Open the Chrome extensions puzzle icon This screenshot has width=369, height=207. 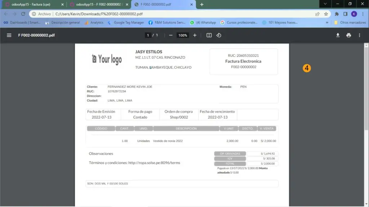click(337, 14)
